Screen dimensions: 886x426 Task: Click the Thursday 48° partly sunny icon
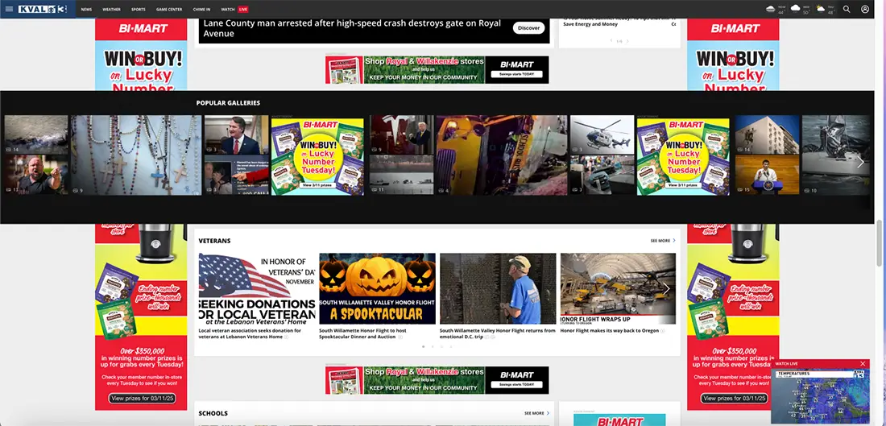click(821, 9)
